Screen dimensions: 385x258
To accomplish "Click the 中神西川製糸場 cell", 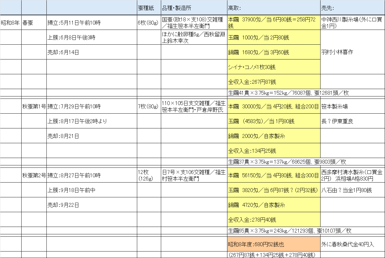I will pos(353,22).
